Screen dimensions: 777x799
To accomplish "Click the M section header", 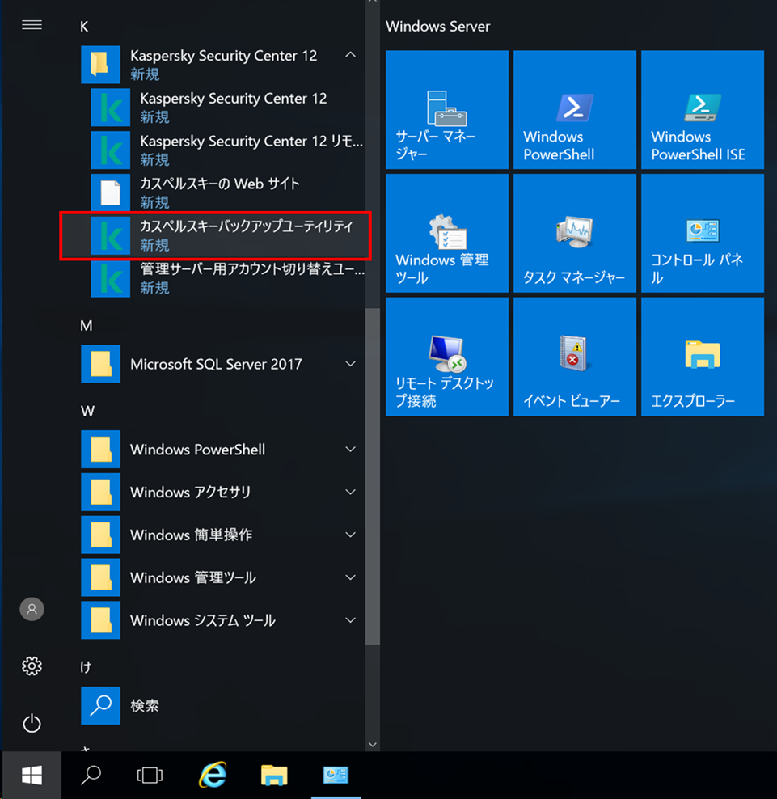I will point(86,326).
